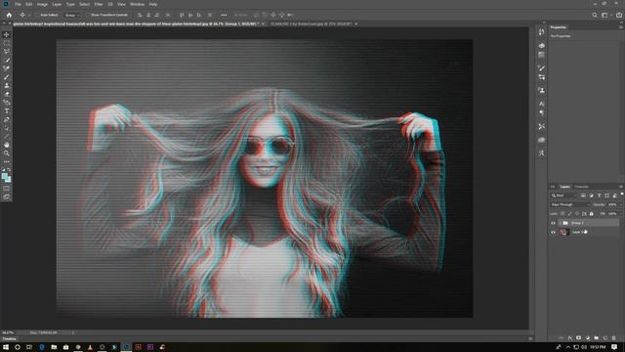Open the Filter menu
Screen dimensions: 625x352
click(x=99, y=4)
